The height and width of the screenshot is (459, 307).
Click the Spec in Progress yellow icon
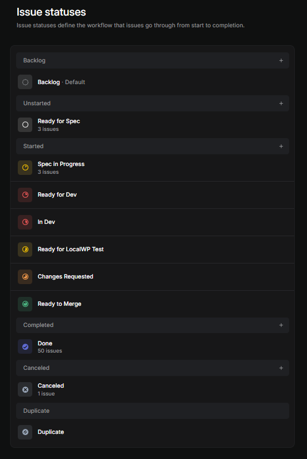25,168
